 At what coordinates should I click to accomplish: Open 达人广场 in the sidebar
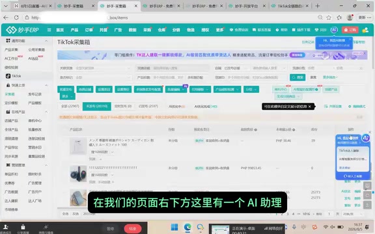tap(35, 201)
